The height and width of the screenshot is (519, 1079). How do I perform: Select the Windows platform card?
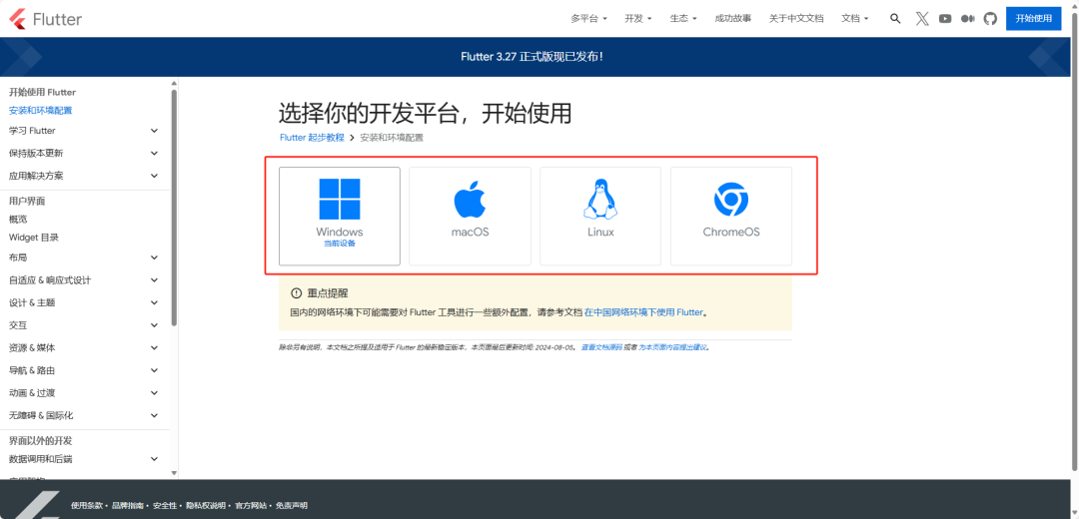coord(340,216)
